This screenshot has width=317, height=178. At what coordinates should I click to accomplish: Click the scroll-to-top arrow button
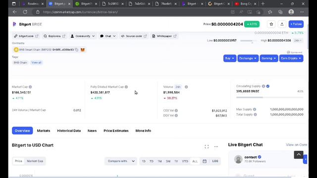pyautogui.click(x=299, y=155)
